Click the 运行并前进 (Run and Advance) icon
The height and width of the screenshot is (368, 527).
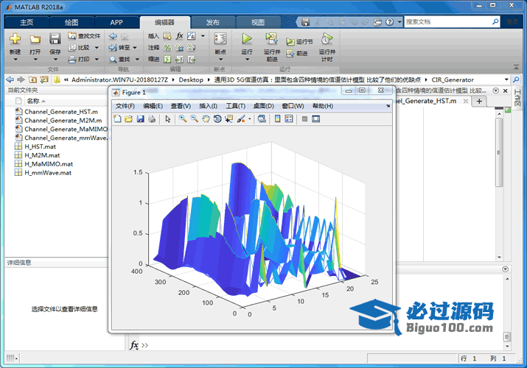[271, 39]
